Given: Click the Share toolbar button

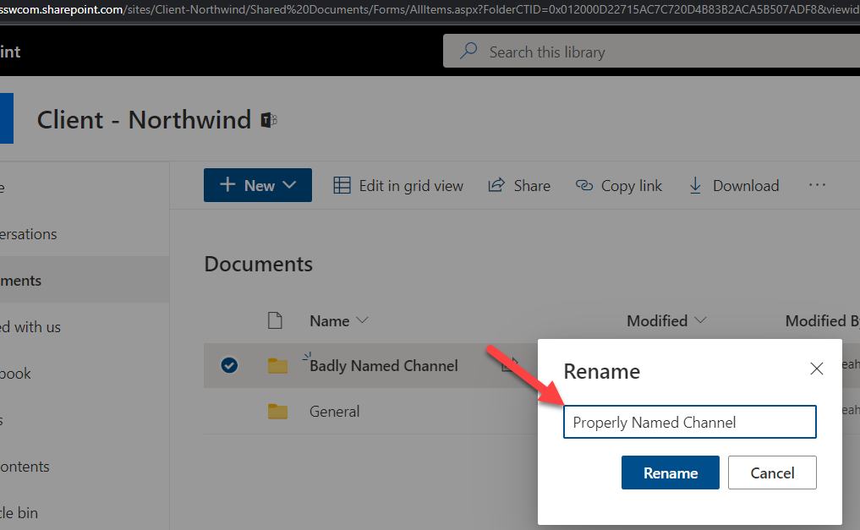Looking at the screenshot, I should [x=519, y=186].
